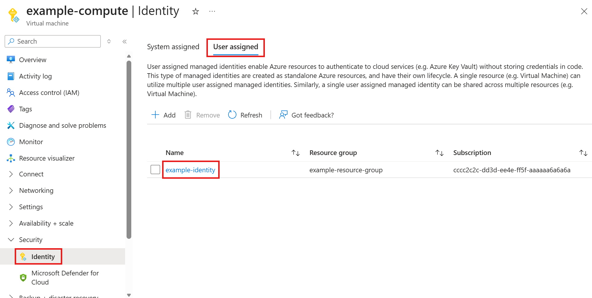The image size is (592, 298).
Task: Check the example-identity row checkbox
Action: 155,169
